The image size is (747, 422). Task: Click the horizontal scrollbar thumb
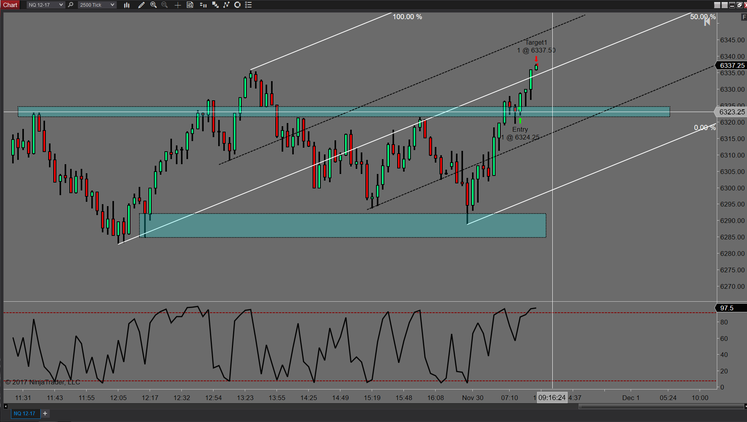pyautogui.click(x=662, y=406)
